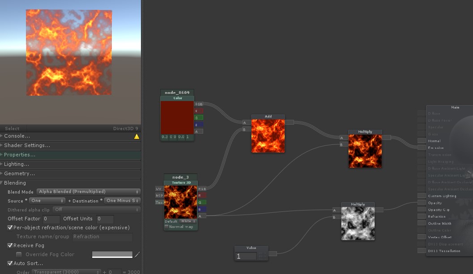Click the Emission input slot on the Main node
The height and width of the screenshot is (274, 473).
coord(421,148)
